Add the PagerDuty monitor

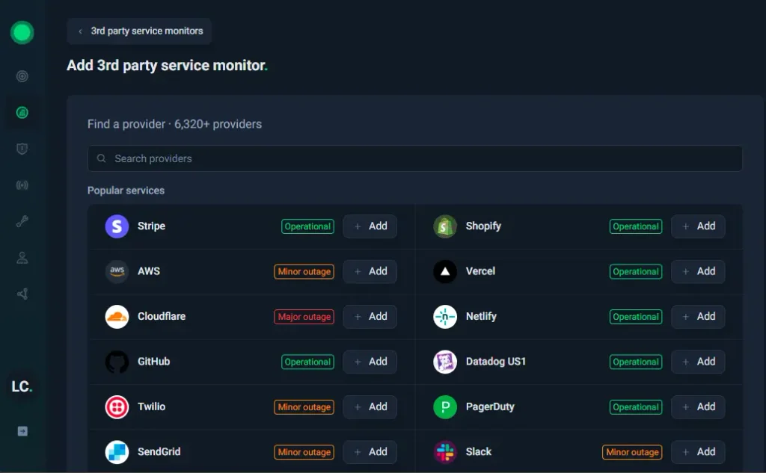[698, 407]
